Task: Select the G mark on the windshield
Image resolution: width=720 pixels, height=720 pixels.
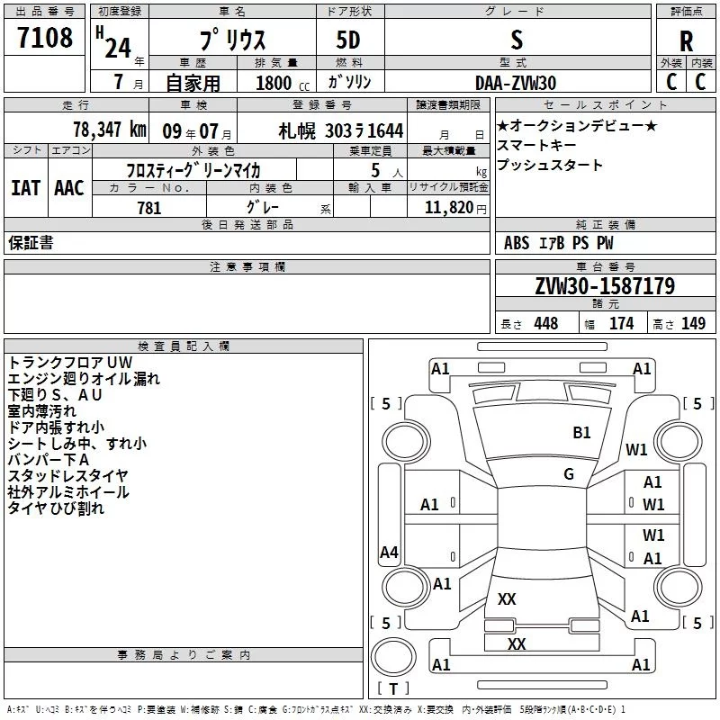Action: click(569, 473)
